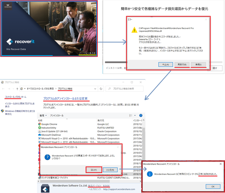Click FUJITSU LIMITED publisher cell
Image resolution: width=225 pixels, height=193 pixels.
coord(105,128)
